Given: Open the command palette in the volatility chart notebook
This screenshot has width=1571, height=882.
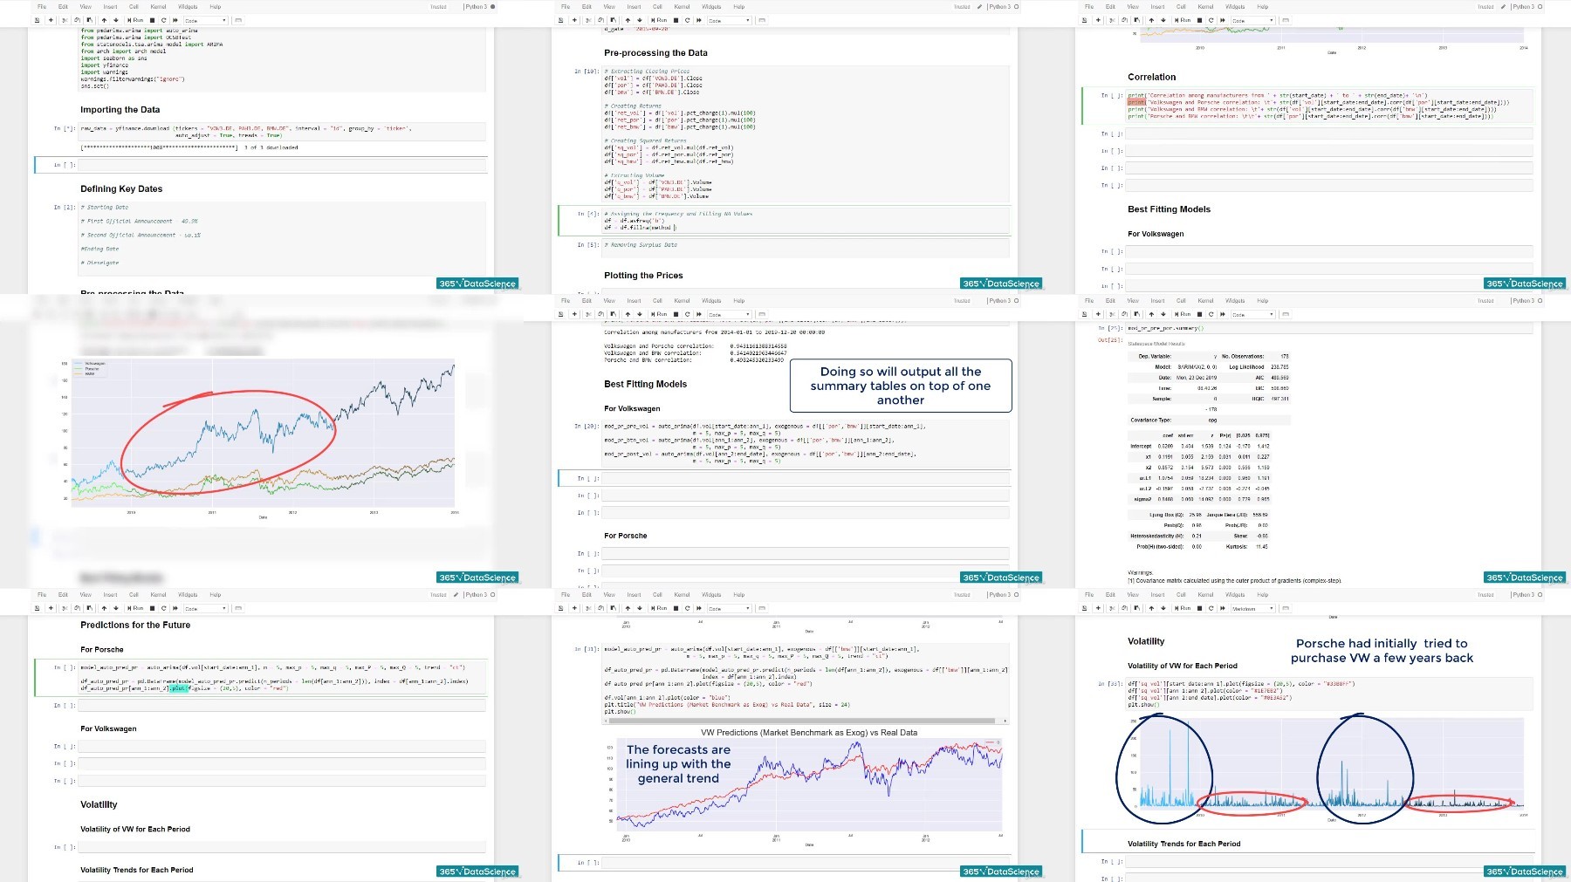Looking at the screenshot, I should pyautogui.click(x=1286, y=608).
